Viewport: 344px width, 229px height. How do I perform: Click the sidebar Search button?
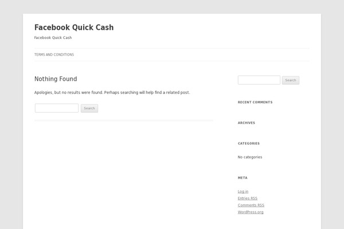point(291,80)
